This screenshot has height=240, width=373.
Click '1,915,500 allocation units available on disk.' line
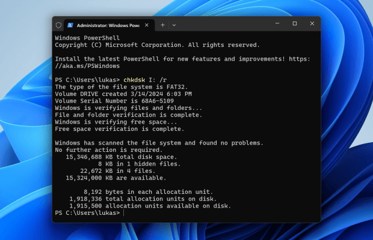tap(150, 206)
